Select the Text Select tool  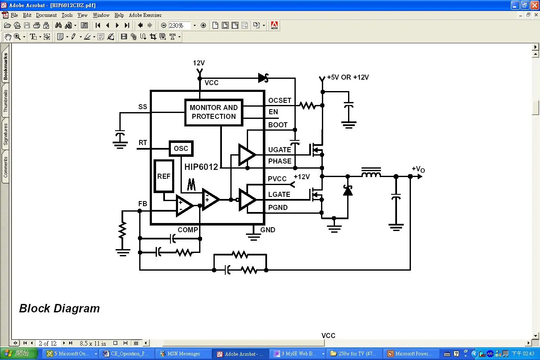(33, 37)
